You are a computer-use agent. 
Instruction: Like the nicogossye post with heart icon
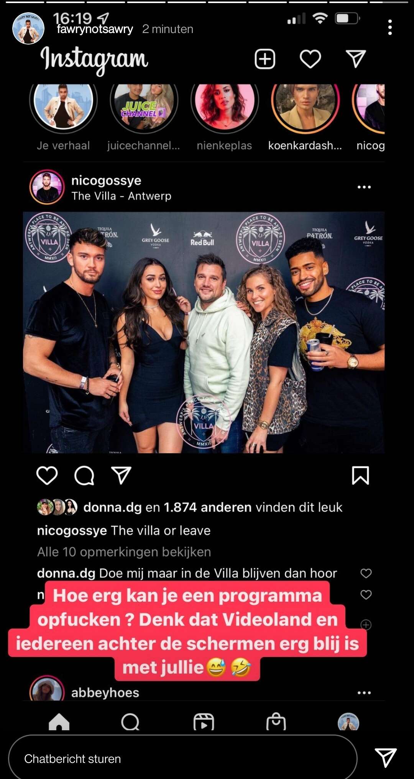(x=47, y=475)
